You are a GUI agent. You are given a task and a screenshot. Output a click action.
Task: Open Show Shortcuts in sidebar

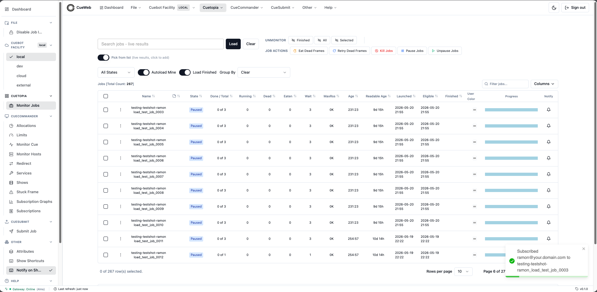coord(31,261)
